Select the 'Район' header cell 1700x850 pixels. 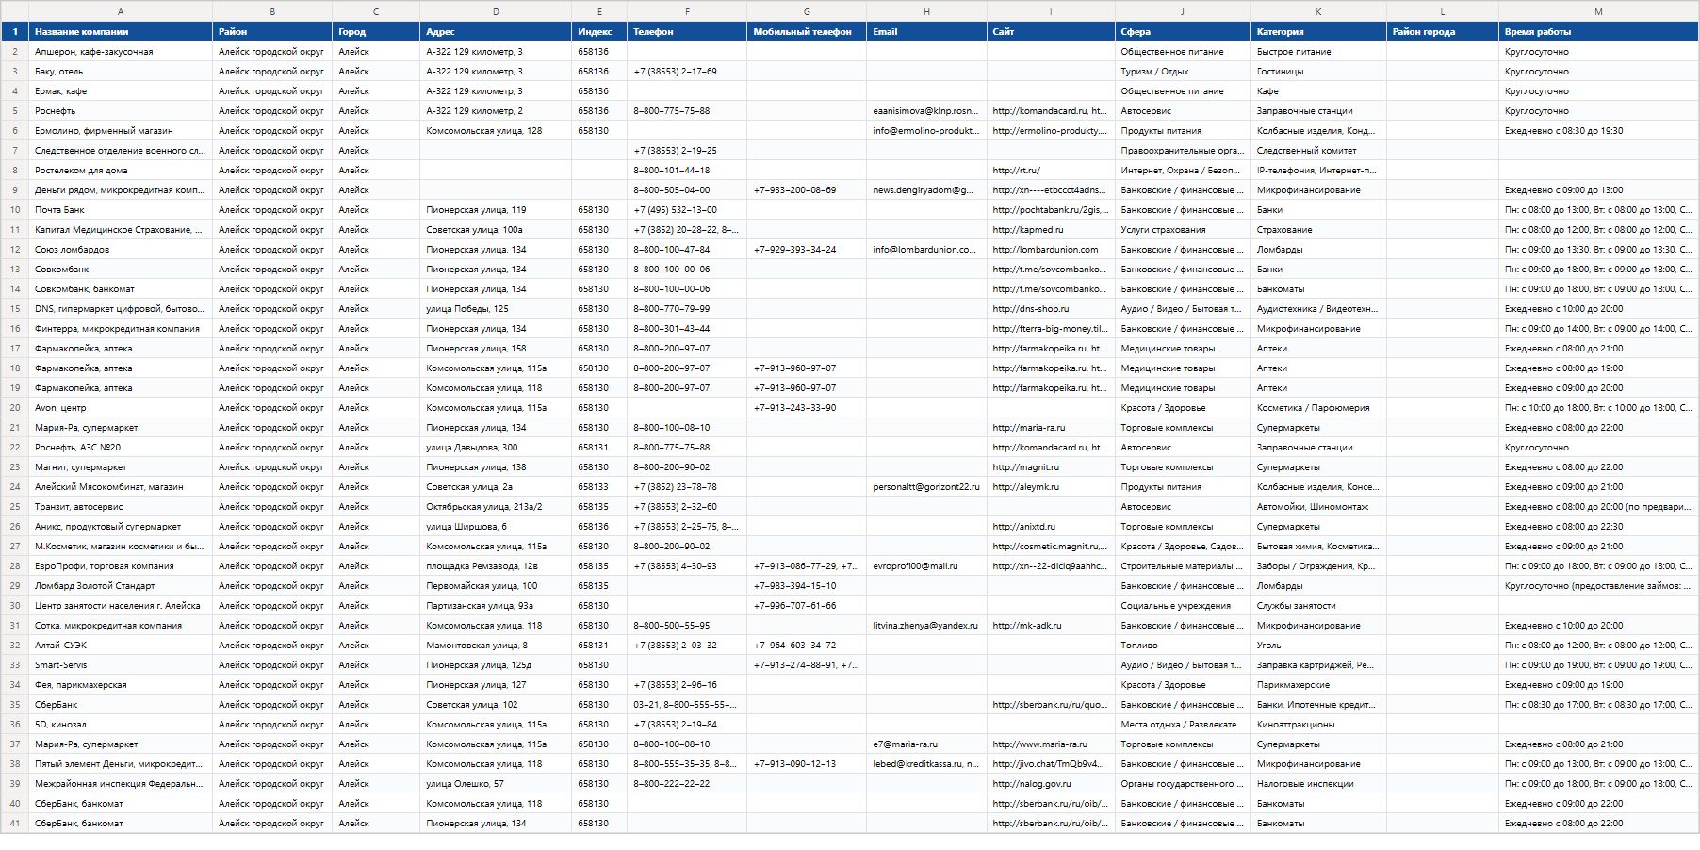(x=272, y=31)
